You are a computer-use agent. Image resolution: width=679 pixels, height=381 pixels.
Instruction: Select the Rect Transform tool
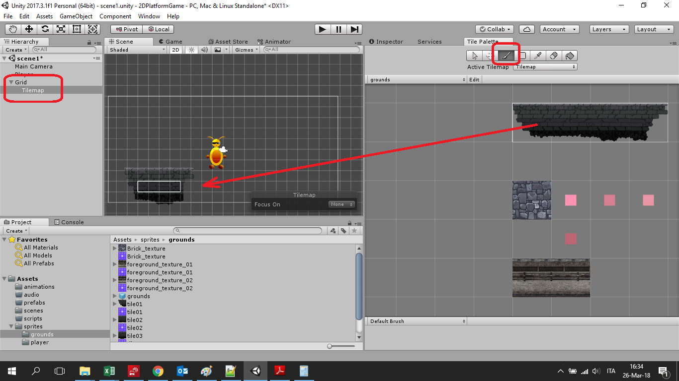pos(77,29)
